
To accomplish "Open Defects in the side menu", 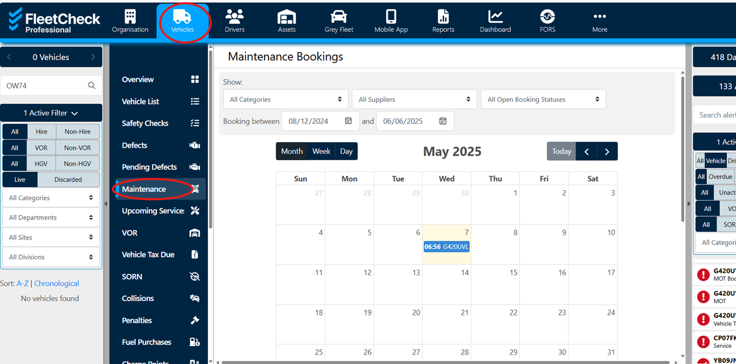I will (x=135, y=145).
